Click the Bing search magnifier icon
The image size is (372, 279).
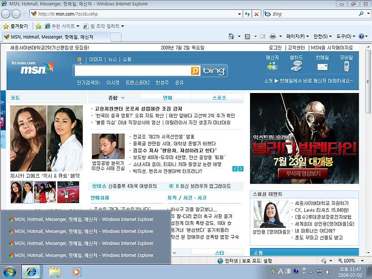coord(361,14)
